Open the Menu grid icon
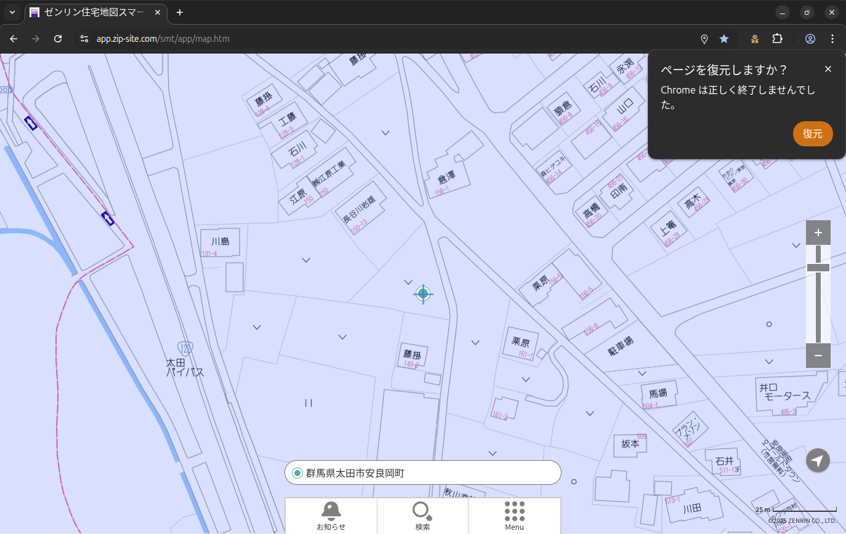Viewport: 846px width, 534px height. [x=514, y=511]
